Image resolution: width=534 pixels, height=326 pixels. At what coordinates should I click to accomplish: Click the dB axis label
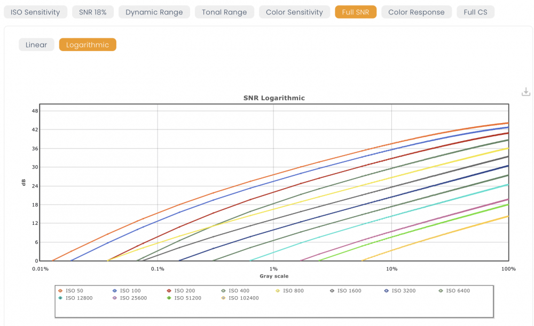tap(23, 182)
